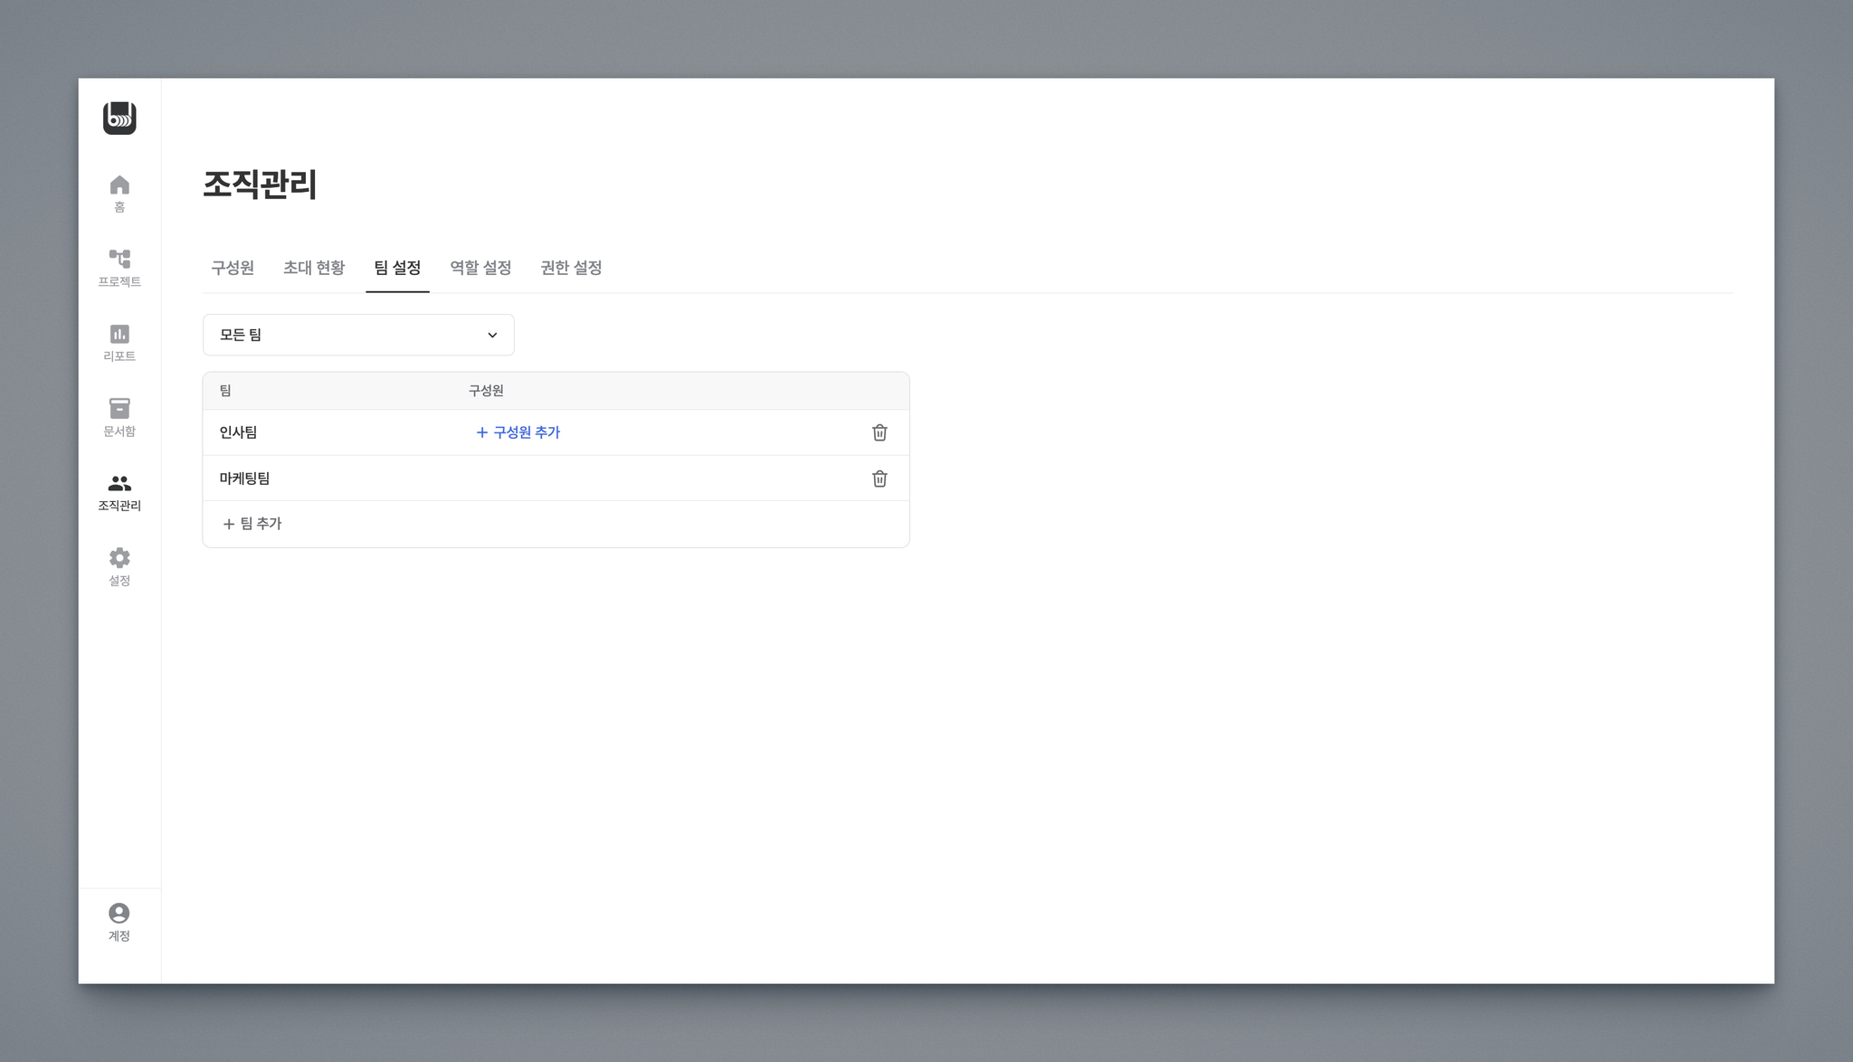Delete the 인사팀 team via trash icon

pos(879,432)
